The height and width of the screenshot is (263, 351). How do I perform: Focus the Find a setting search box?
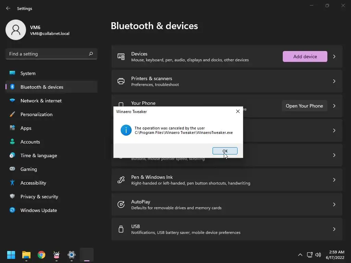pos(51,54)
